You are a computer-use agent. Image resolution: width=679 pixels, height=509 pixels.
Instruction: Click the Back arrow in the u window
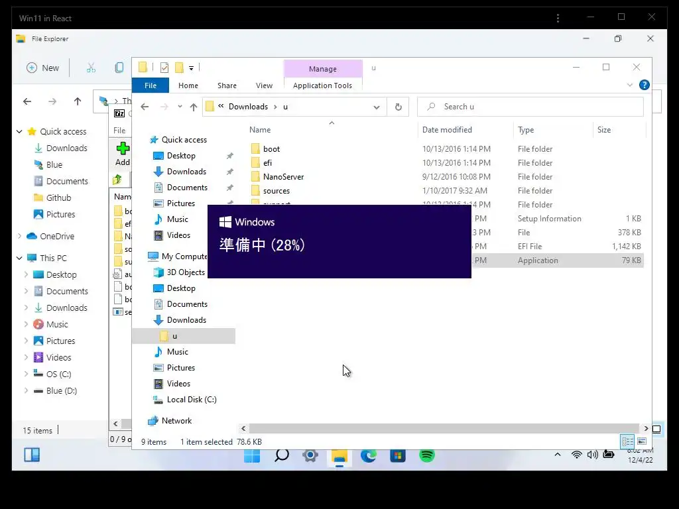click(145, 107)
